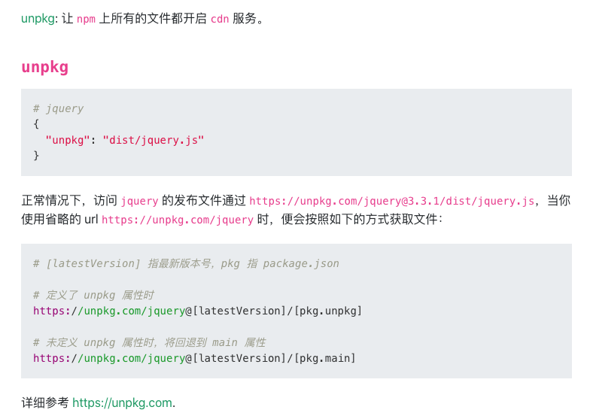
Task: Click the URL https://unpkg.com/jquery@3.3.1/dist/jquery.js
Action: click(391, 202)
